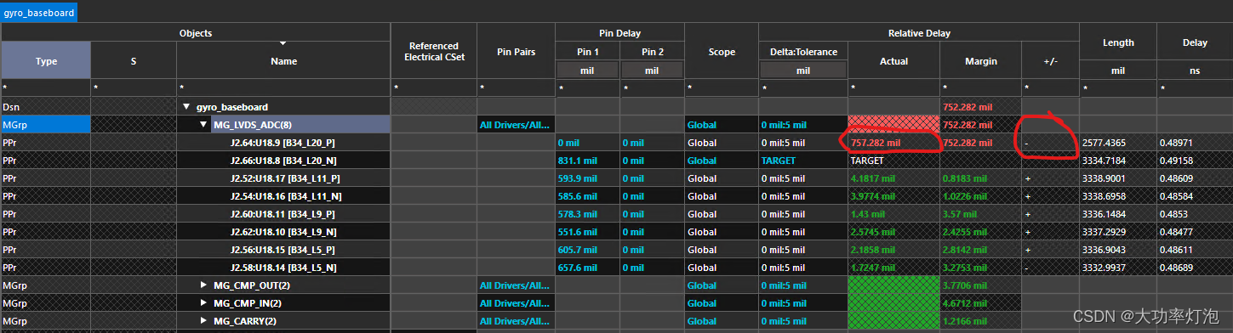
Task: Click the 2577.4365 Length cell
Action: [1118, 143]
